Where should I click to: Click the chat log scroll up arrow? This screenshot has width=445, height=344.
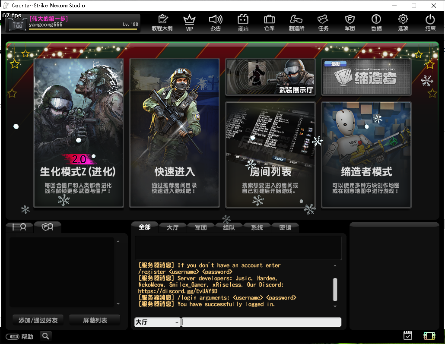pos(335,266)
